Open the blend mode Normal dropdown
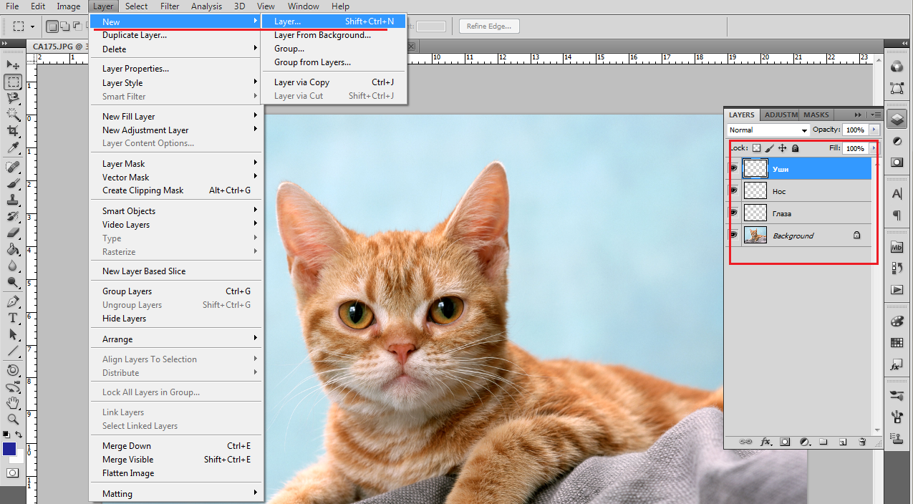Viewport: 913px width, 504px height. (768, 130)
